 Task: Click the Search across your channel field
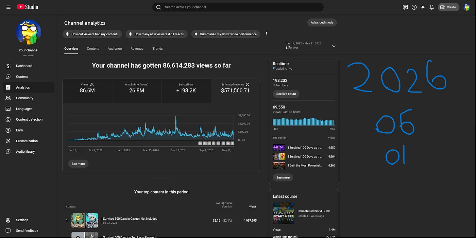238,7
